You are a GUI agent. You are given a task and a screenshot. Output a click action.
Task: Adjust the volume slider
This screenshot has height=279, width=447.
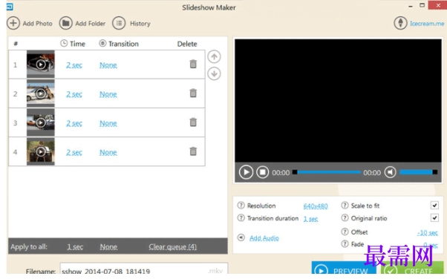[x=418, y=172]
